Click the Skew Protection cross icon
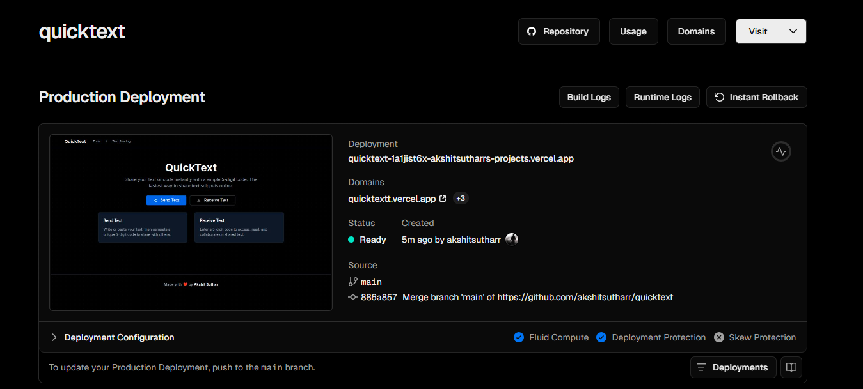 pos(719,337)
